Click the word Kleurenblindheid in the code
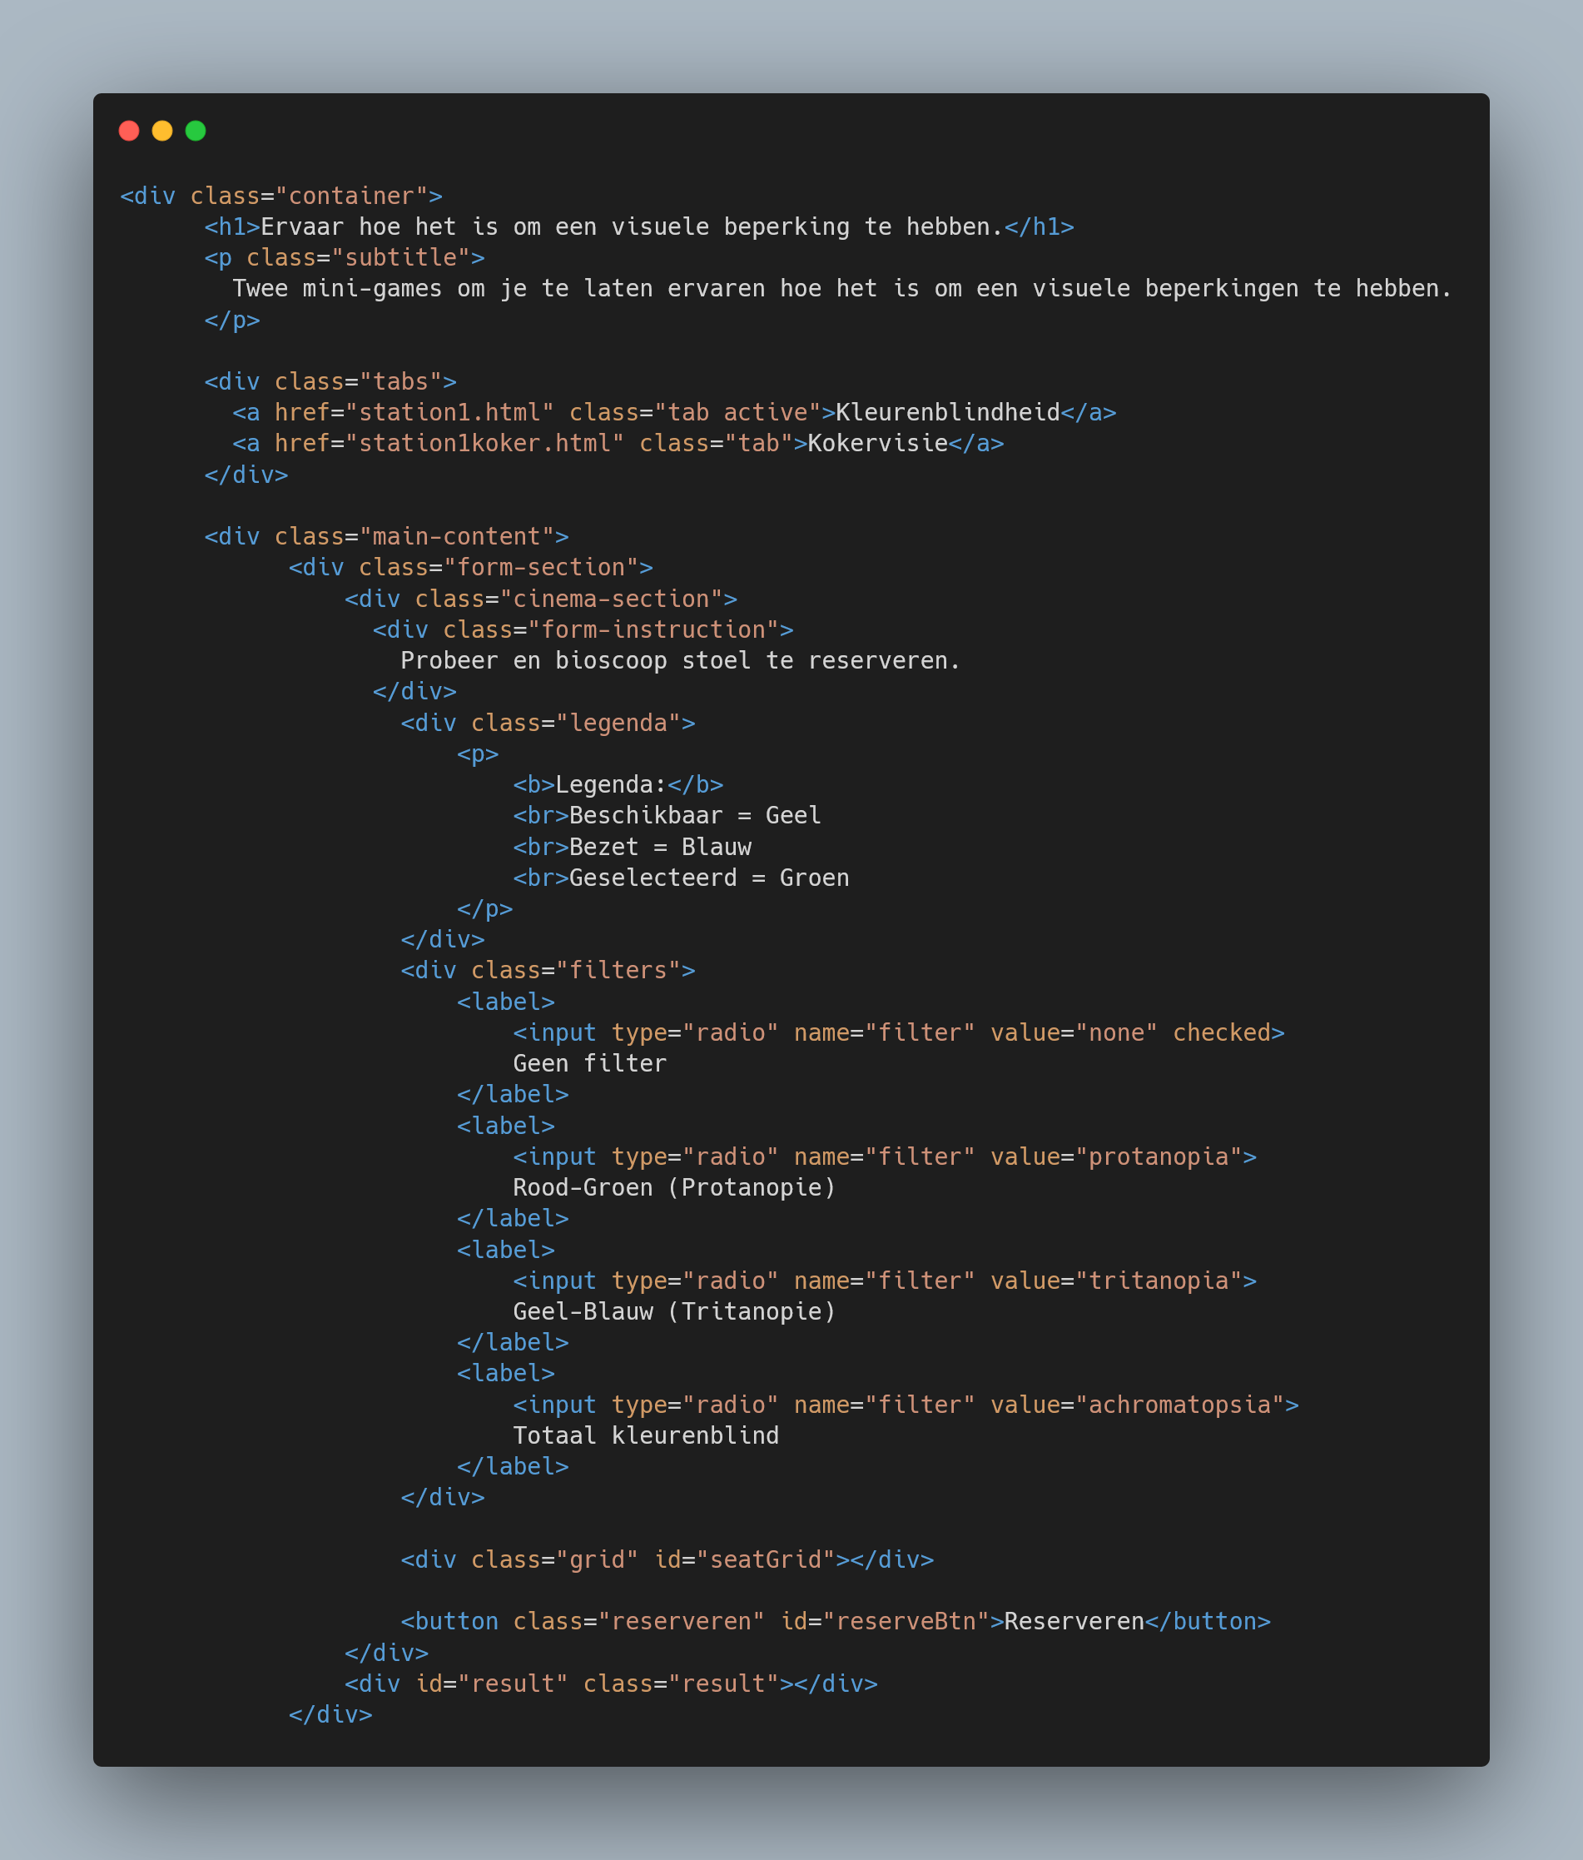This screenshot has width=1583, height=1860. pos(948,413)
